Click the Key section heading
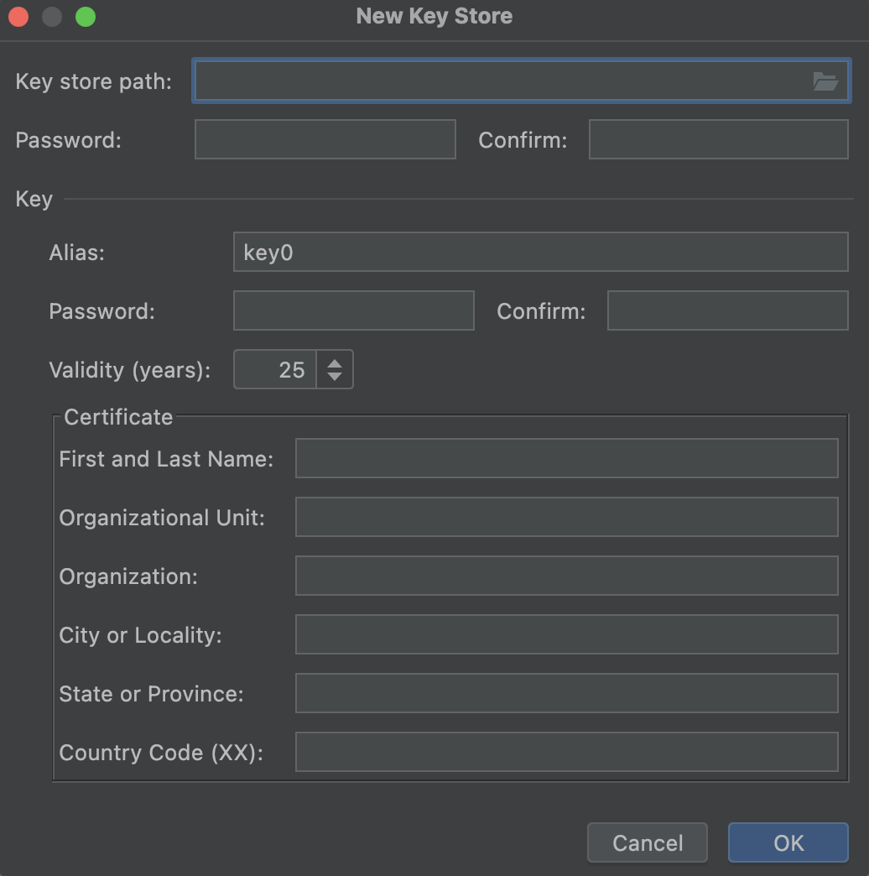869x876 pixels. point(34,199)
